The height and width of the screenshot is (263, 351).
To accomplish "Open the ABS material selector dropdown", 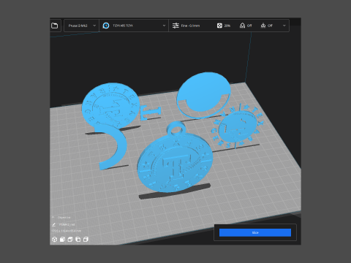I will coord(134,26).
